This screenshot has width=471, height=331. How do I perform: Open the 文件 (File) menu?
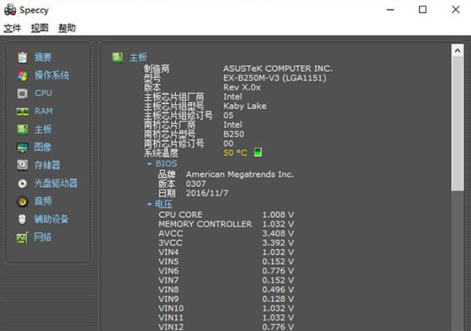tap(12, 28)
